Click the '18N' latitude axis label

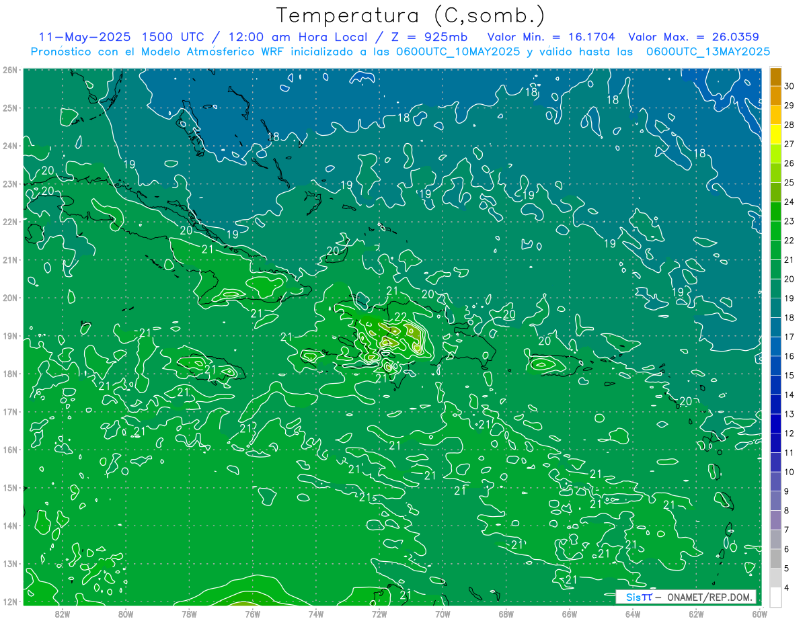click(10, 374)
